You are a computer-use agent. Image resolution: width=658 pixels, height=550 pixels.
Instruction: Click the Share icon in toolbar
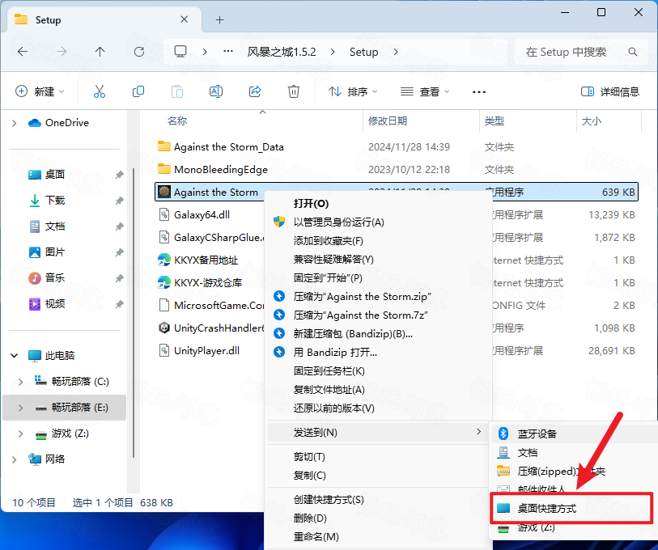click(x=255, y=91)
